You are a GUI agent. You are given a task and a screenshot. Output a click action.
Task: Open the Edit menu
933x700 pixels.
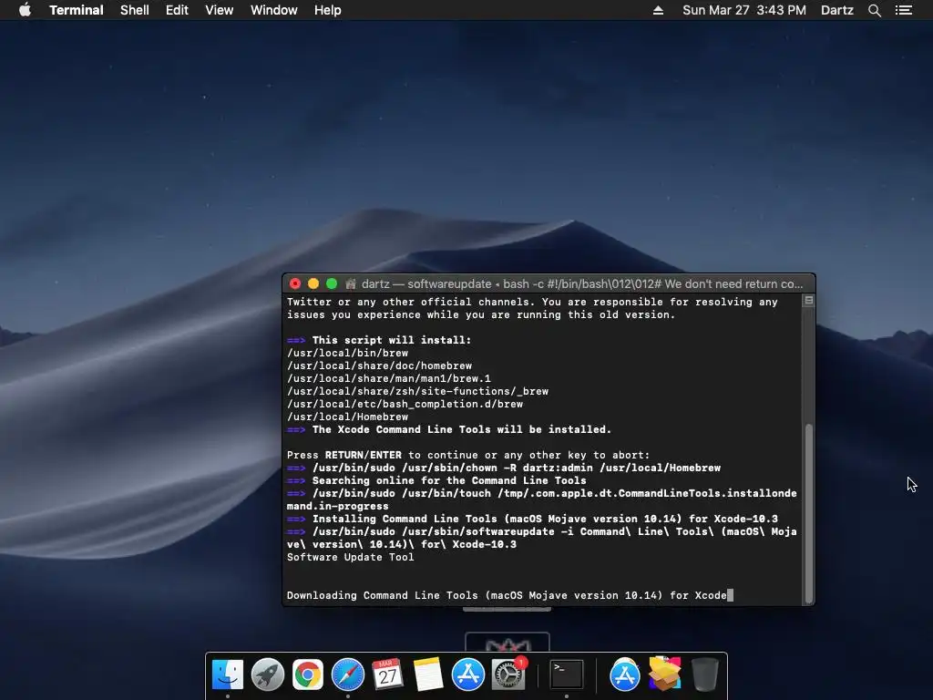(x=177, y=10)
